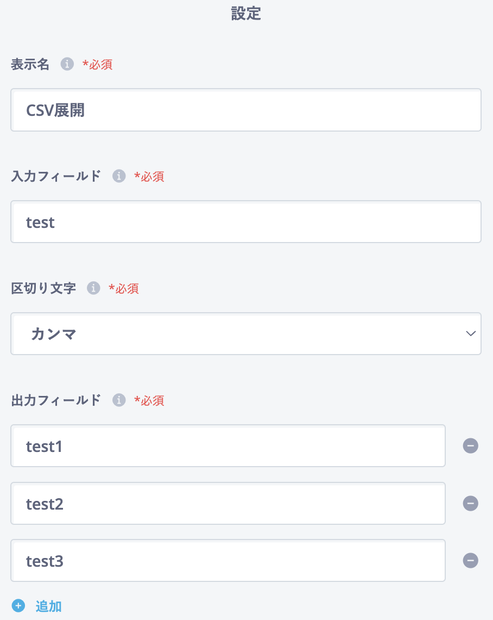The width and height of the screenshot is (493, 620).
Task: Delete the test3 output field row
Action: tap(471, 560)
